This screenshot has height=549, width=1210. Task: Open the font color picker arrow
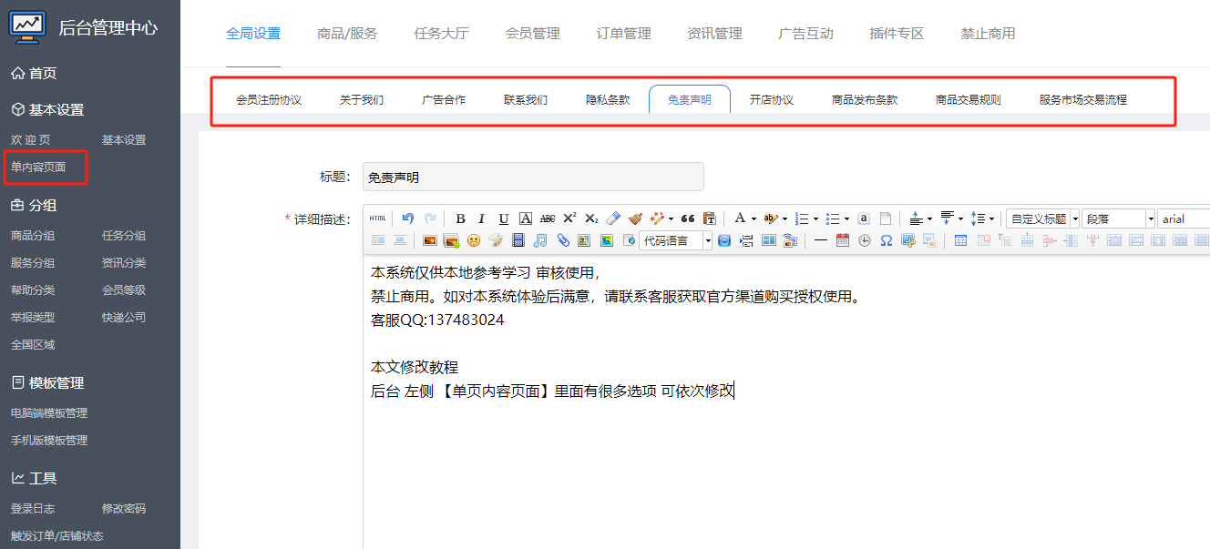[754, 219]
